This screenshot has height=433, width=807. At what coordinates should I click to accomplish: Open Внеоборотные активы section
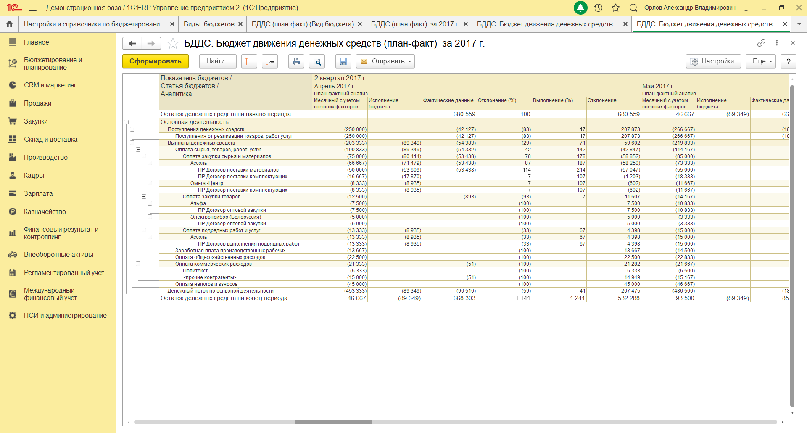(58, 254)
